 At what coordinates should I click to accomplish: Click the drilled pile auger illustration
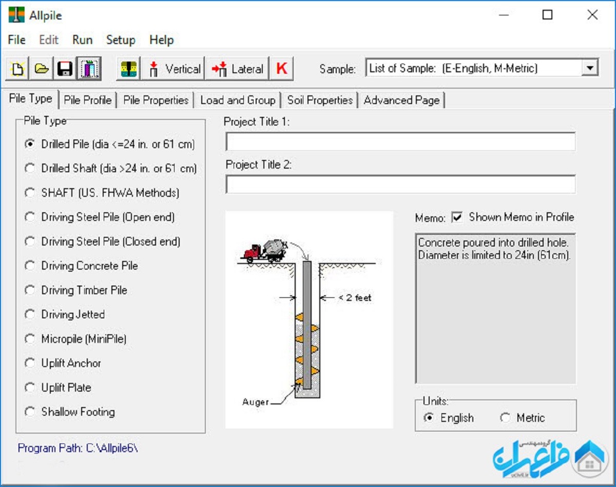[x=309, y=320]
